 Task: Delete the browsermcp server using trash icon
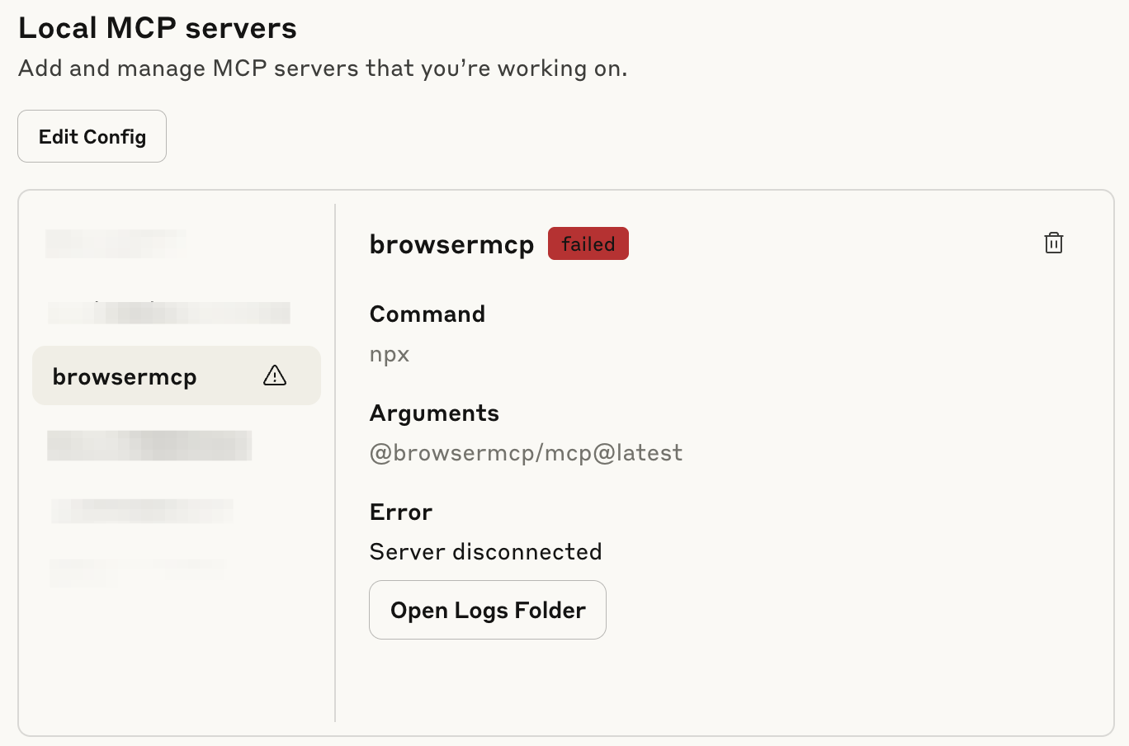coord(1054,243)
